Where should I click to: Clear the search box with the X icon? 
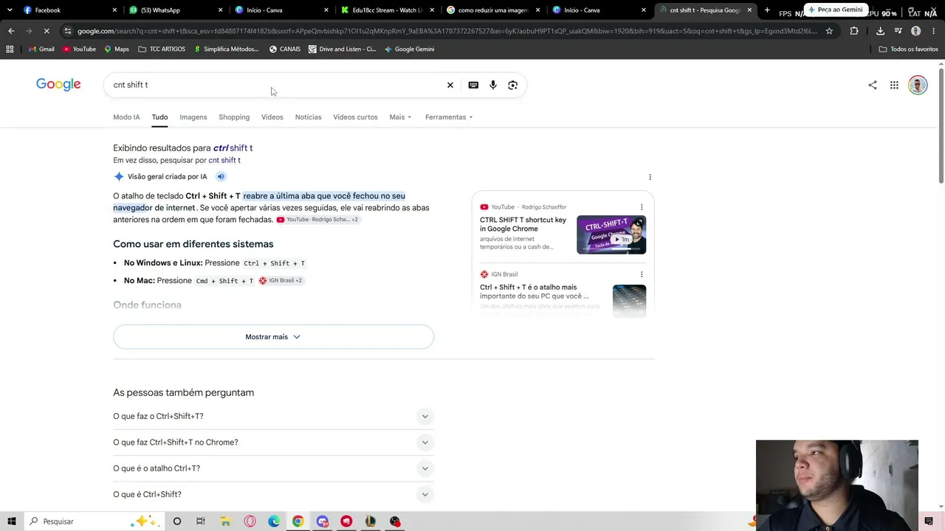(450, 85)
